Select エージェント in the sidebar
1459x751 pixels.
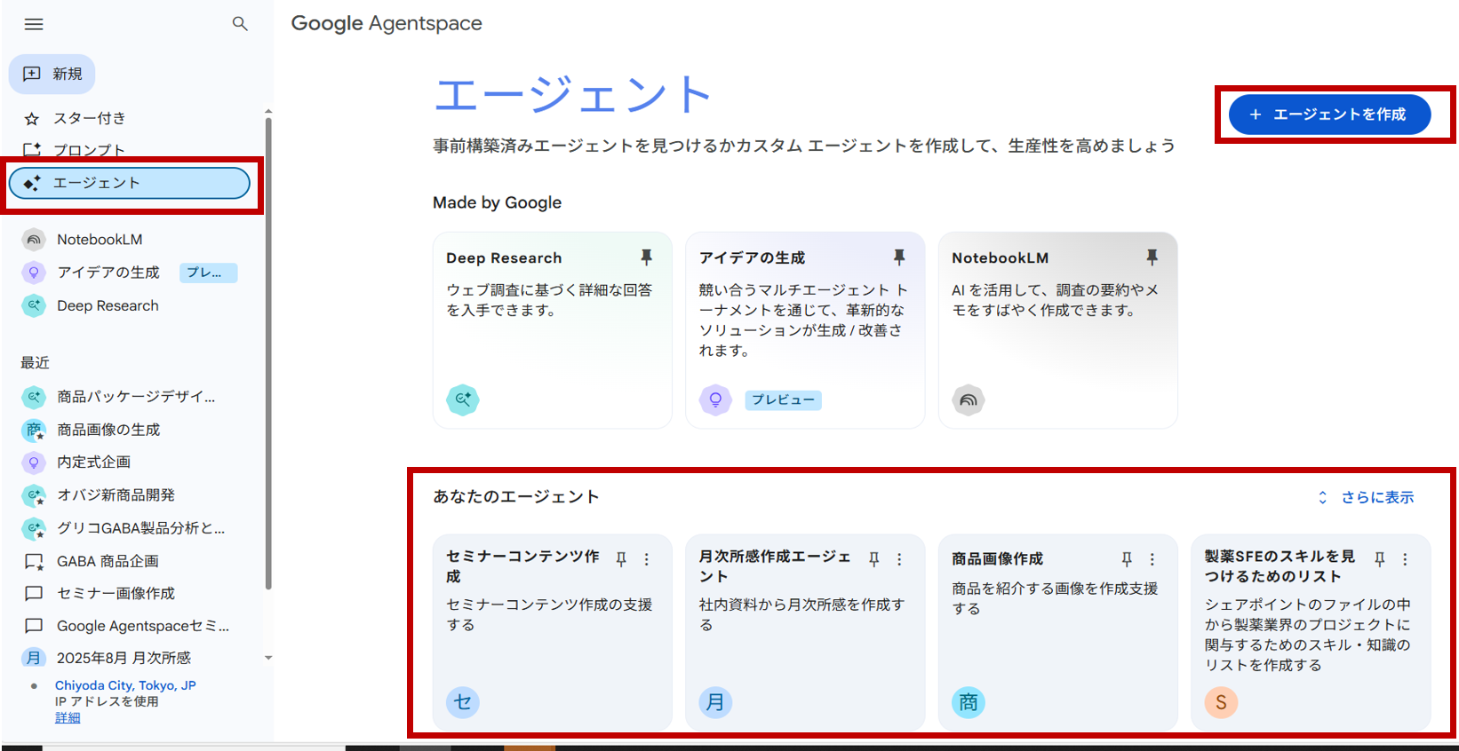(x=130, y=183)
